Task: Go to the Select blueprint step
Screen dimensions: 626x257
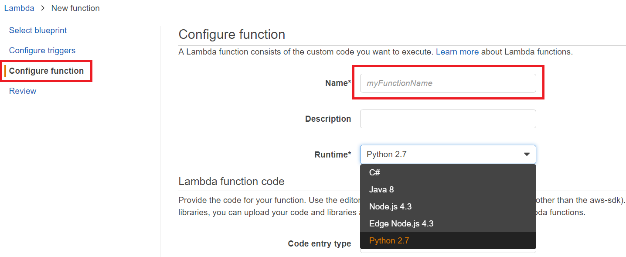Action: tap(37, 30)
